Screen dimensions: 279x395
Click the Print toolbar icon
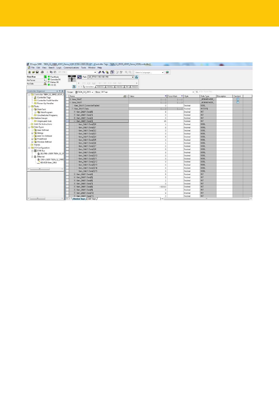(42, 72)
